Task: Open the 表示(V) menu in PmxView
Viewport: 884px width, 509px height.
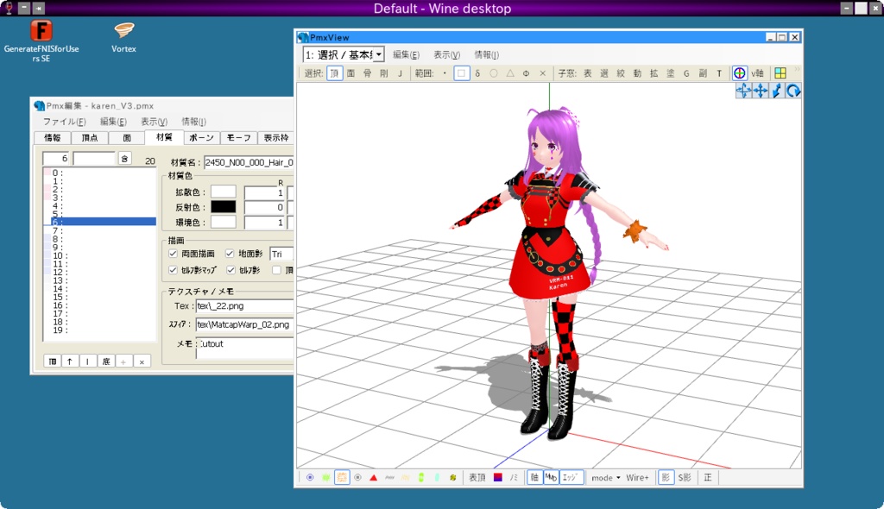Action: tap(448, 53)
